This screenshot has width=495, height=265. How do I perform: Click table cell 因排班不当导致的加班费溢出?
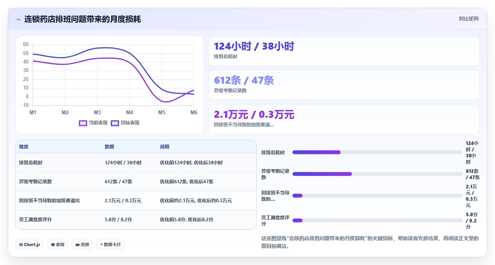(49, 201)
